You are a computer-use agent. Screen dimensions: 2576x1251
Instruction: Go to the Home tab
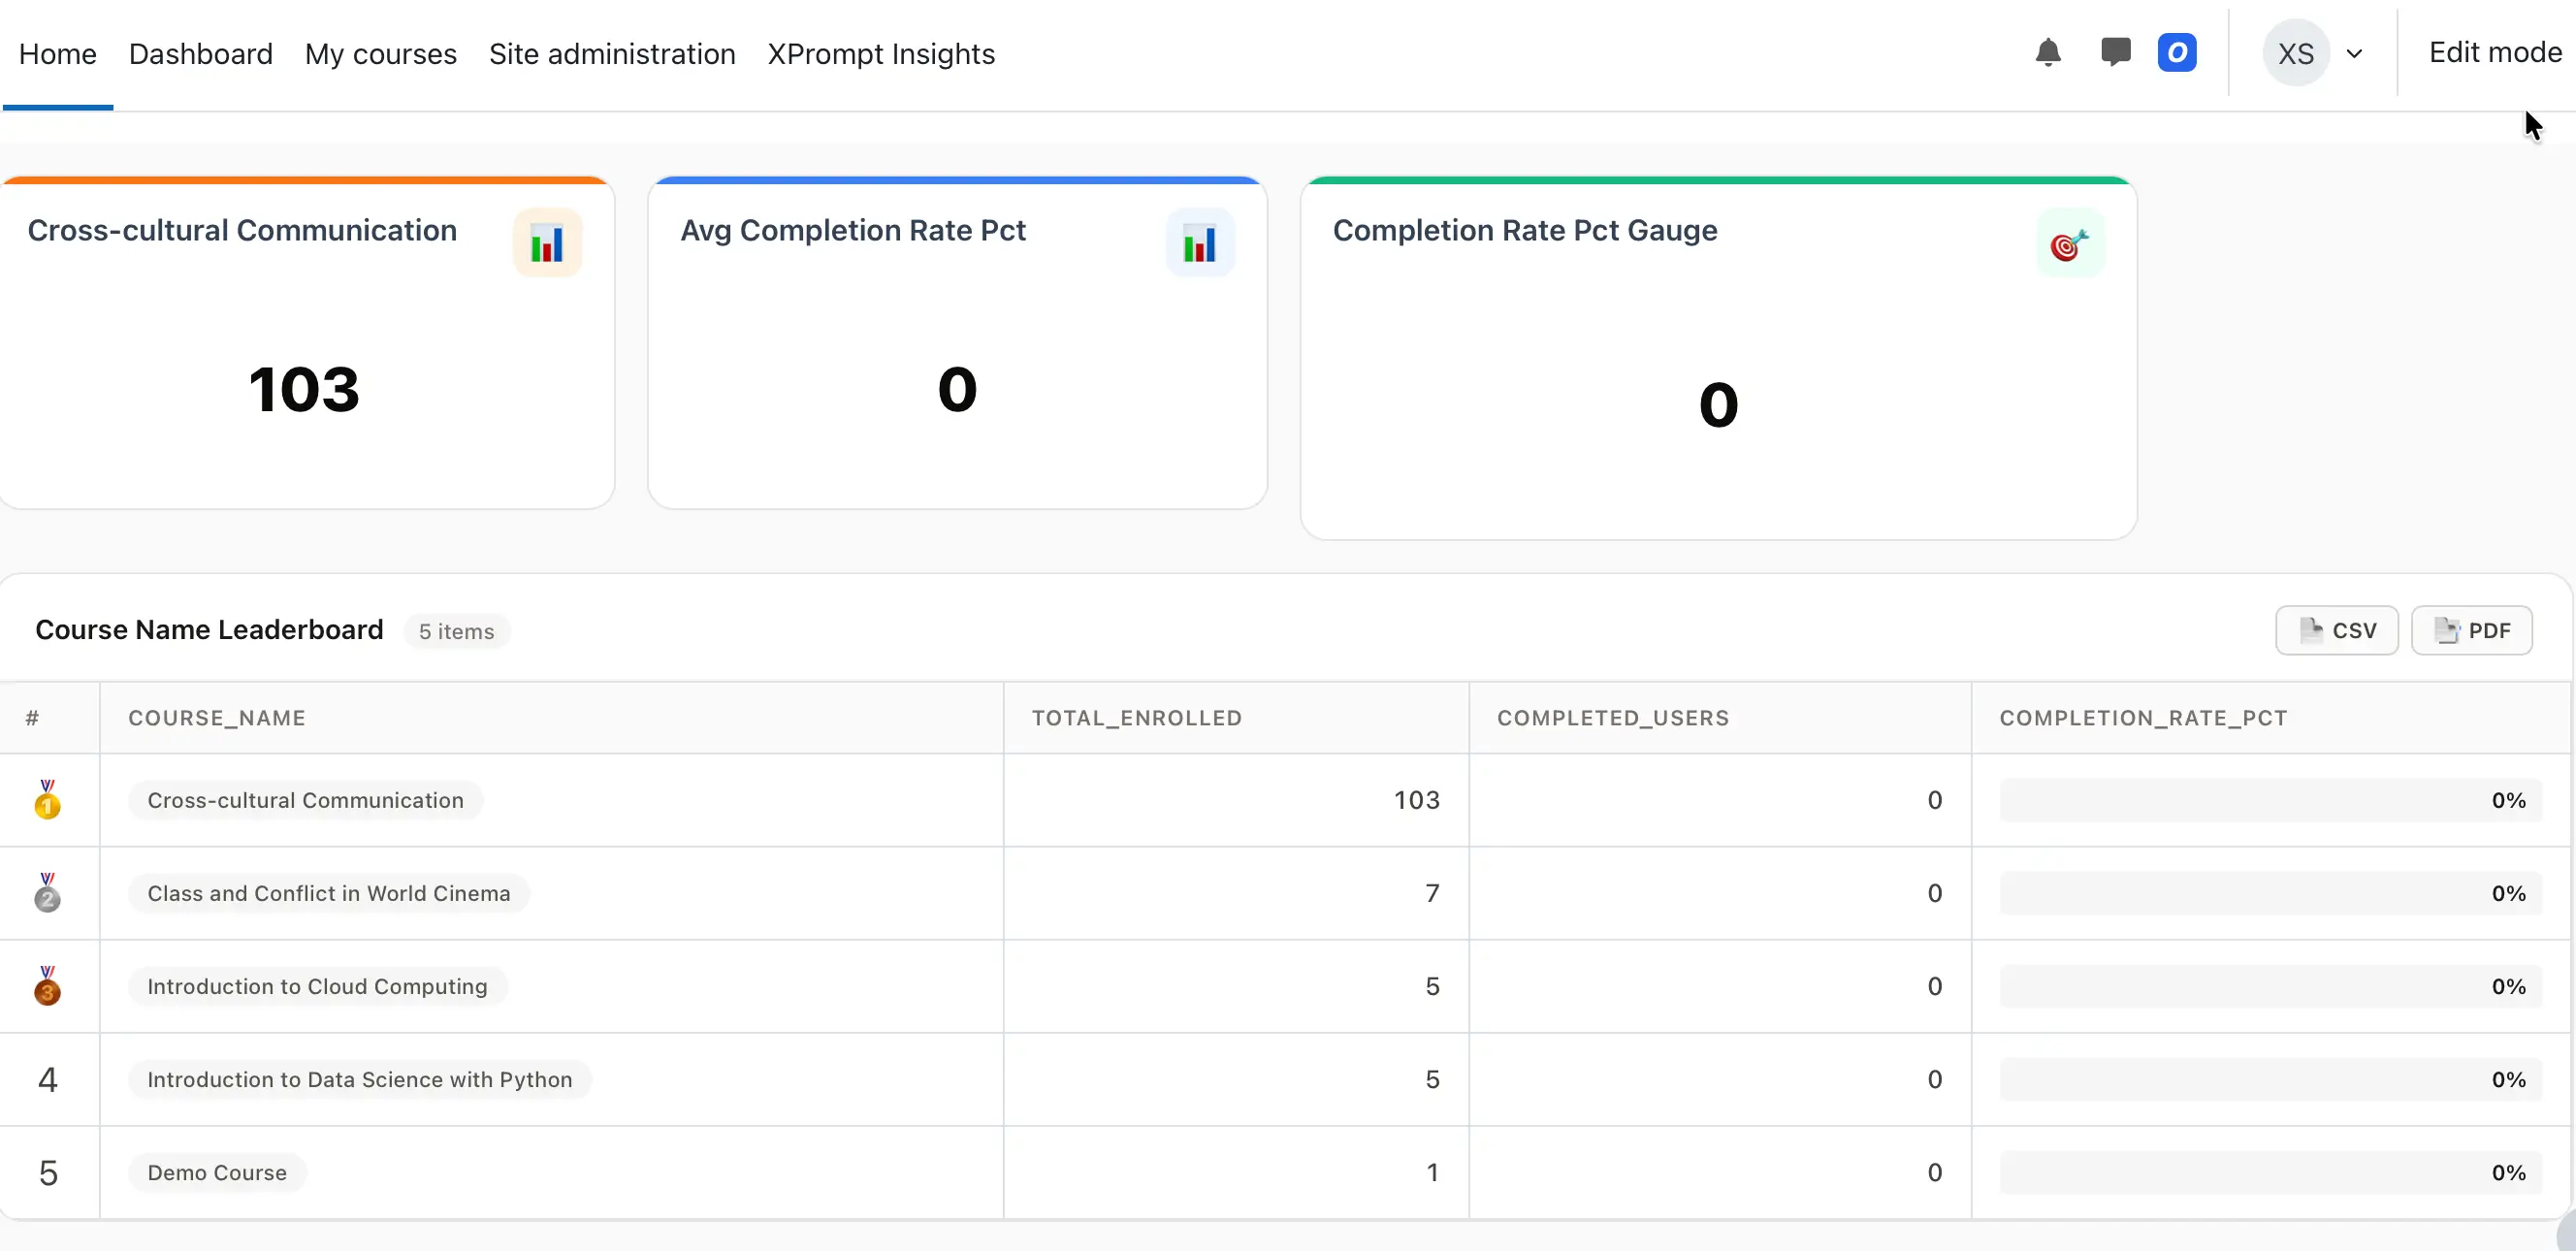click(58, 54)
